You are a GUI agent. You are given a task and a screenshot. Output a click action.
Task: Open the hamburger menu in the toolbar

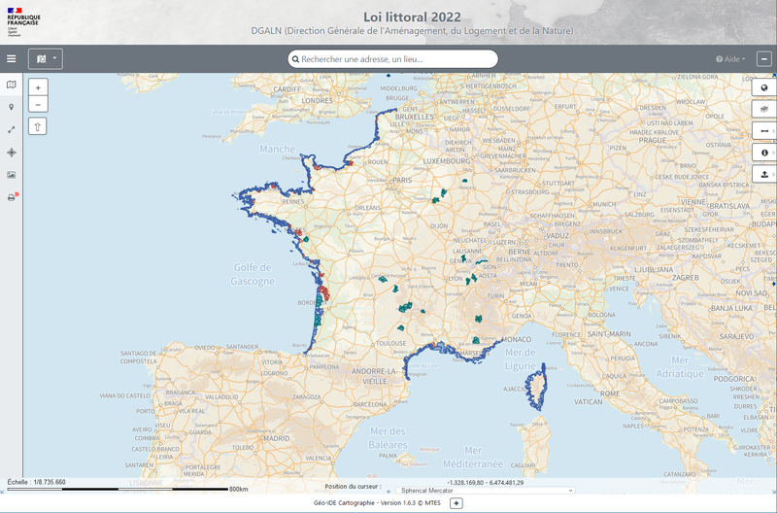click(12, 58)
